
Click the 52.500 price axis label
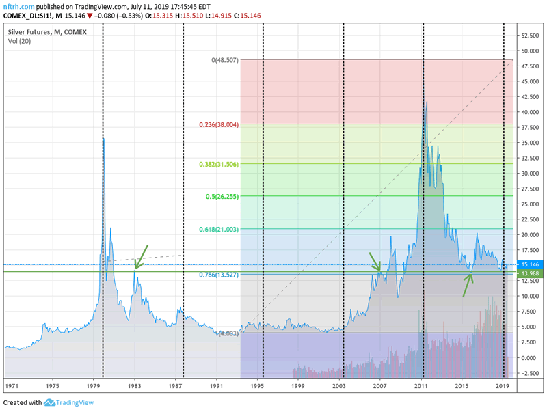(x=530, y=36)
